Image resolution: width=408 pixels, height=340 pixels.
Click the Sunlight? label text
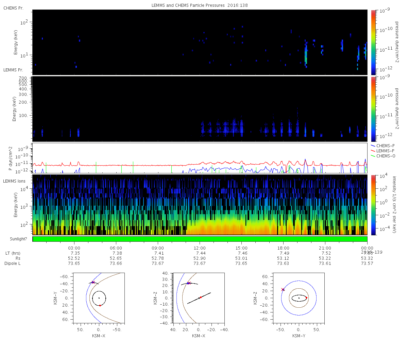pyautogui.click(x=15, y=239)
